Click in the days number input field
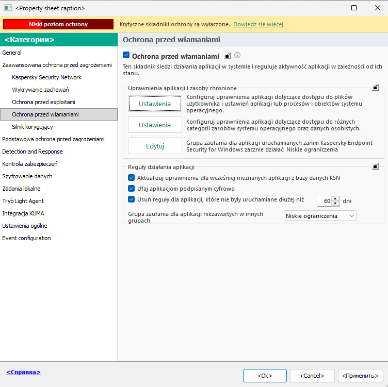388x387 pixels. pos(324,201)
